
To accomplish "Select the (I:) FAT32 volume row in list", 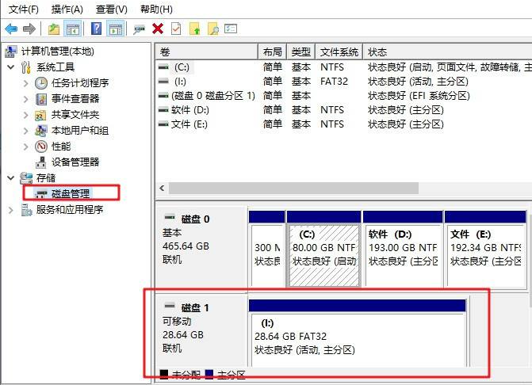I will pyautogui.click(x=182, y=82).
